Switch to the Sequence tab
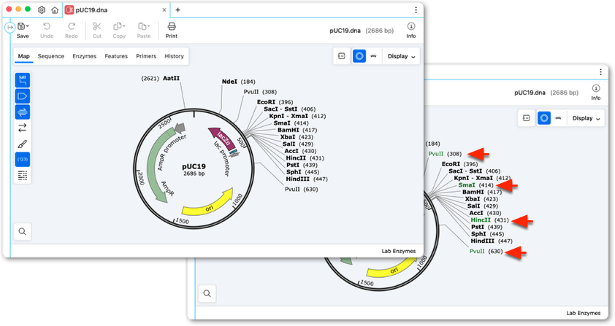The image size is (615, 326). pyautogui.click(x=50, y=56)
